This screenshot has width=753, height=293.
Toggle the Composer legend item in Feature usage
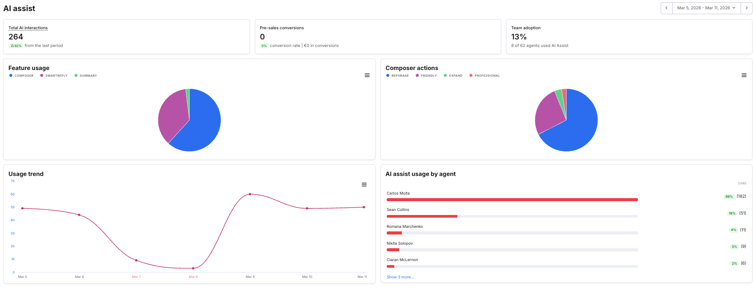coord(21,76)
